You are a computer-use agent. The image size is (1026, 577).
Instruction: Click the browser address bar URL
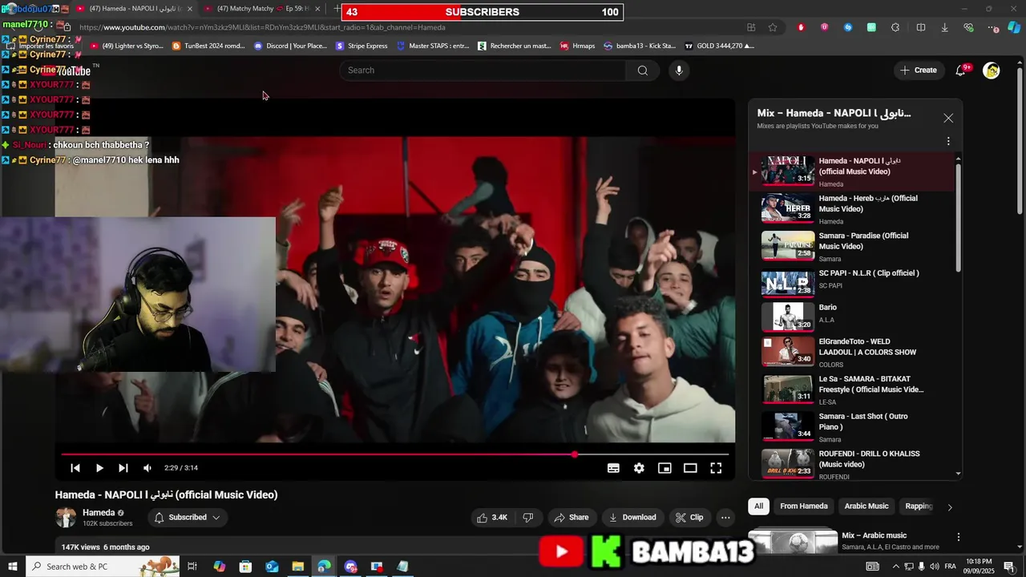[x=262, y=27]
